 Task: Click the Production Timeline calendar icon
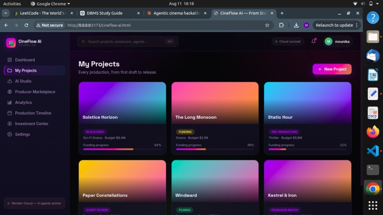(x=10, y=113)
